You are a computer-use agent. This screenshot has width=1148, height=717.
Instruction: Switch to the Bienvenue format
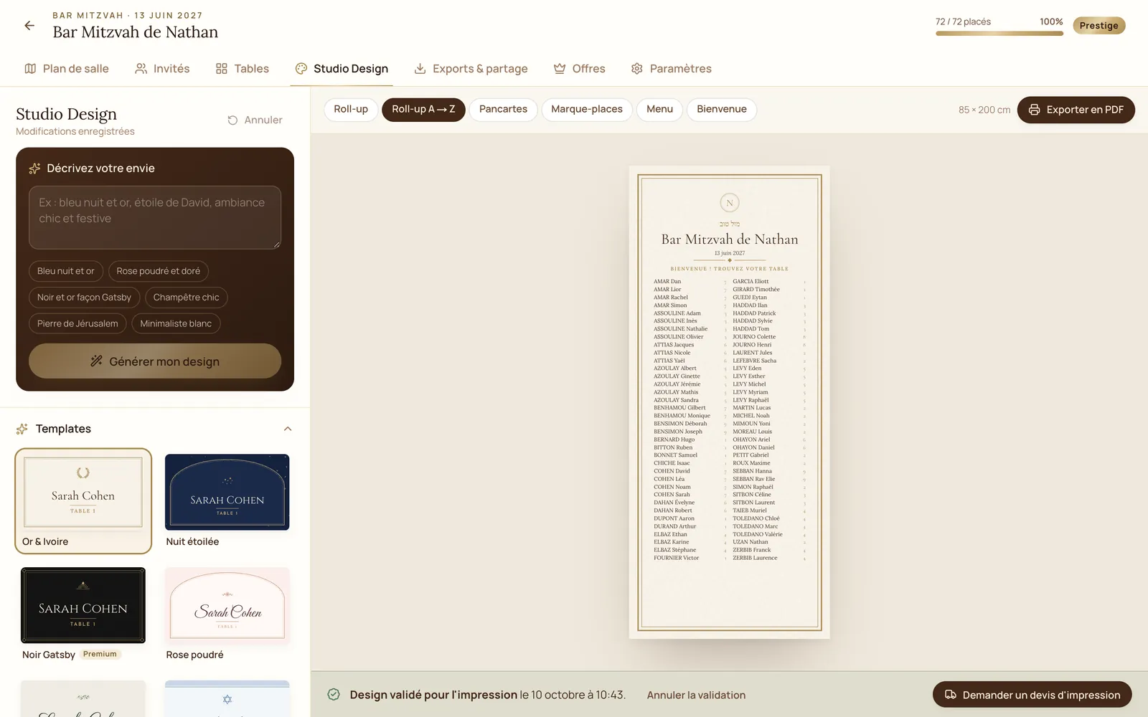click(722, 110)
